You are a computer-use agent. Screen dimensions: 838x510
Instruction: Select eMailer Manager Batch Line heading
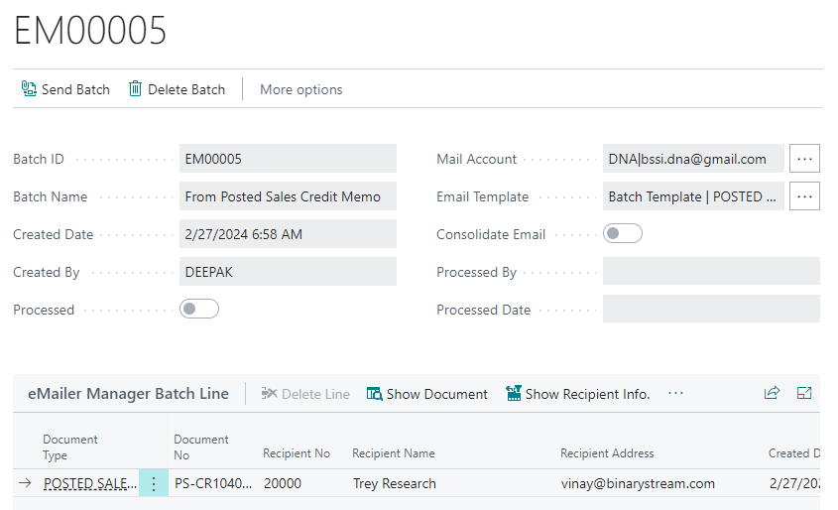[128, 394]
